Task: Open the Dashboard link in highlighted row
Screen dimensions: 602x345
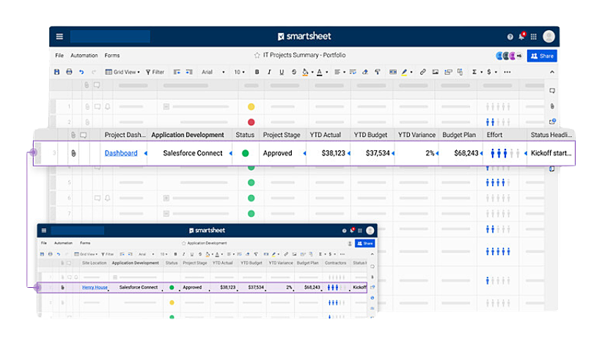Action: pyautogui.click(x=121, y=153)
